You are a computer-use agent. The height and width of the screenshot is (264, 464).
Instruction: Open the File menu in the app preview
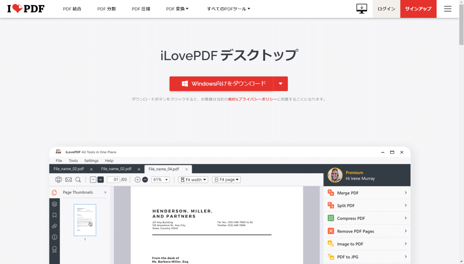(x=59, y=161)
